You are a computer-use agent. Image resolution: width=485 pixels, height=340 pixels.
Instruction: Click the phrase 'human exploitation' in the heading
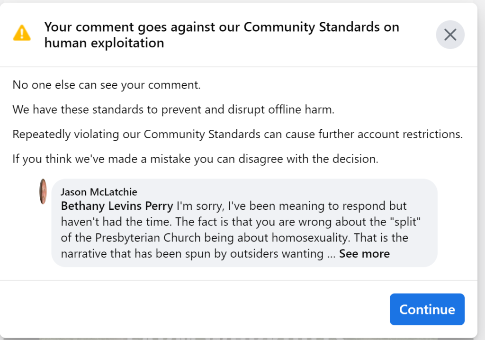104,43
